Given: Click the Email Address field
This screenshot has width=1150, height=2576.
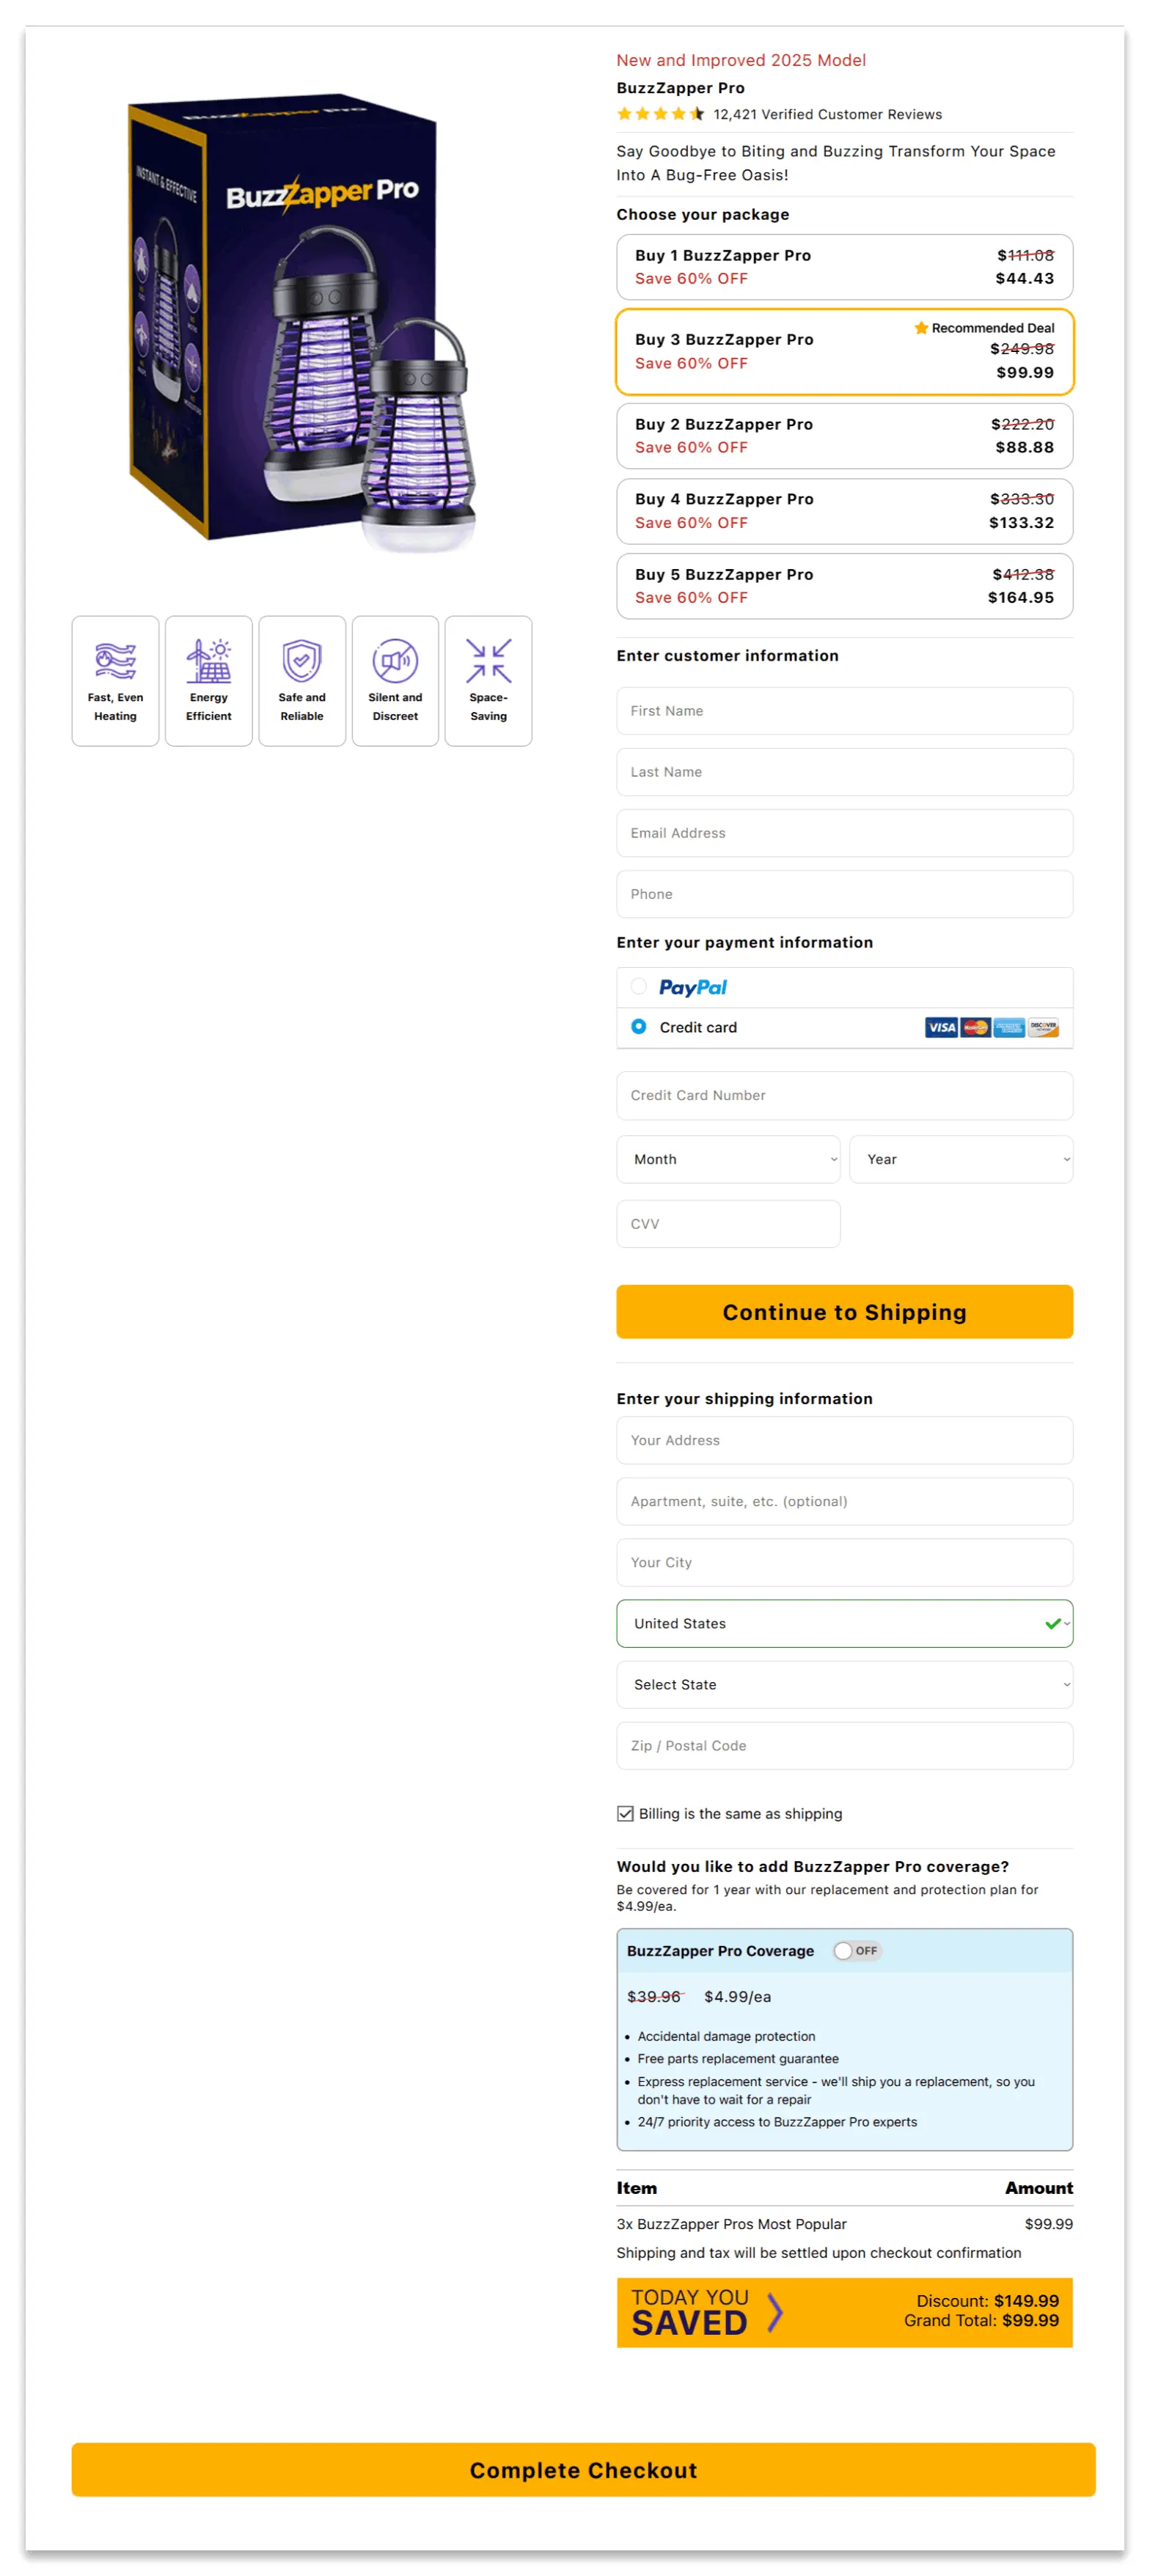Looking at the screenshot, I should tap(844, 833).
